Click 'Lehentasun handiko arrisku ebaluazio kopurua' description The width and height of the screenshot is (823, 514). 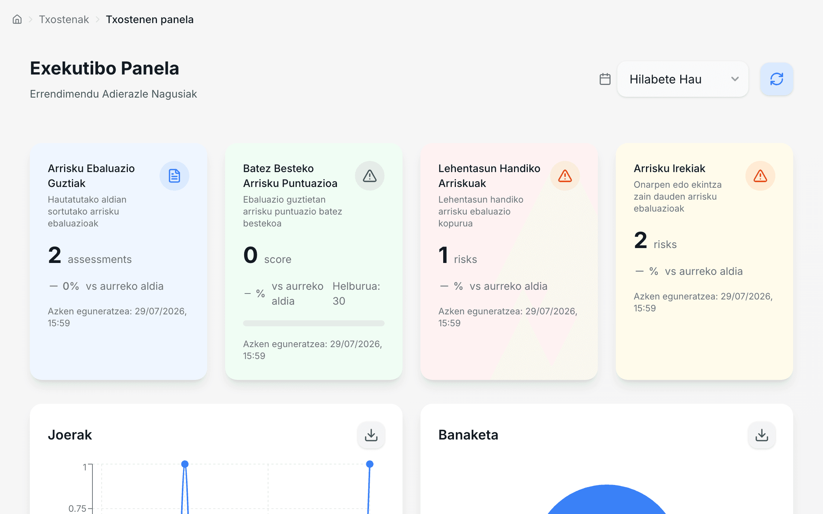pyautogui.click(x=481, y=212)
